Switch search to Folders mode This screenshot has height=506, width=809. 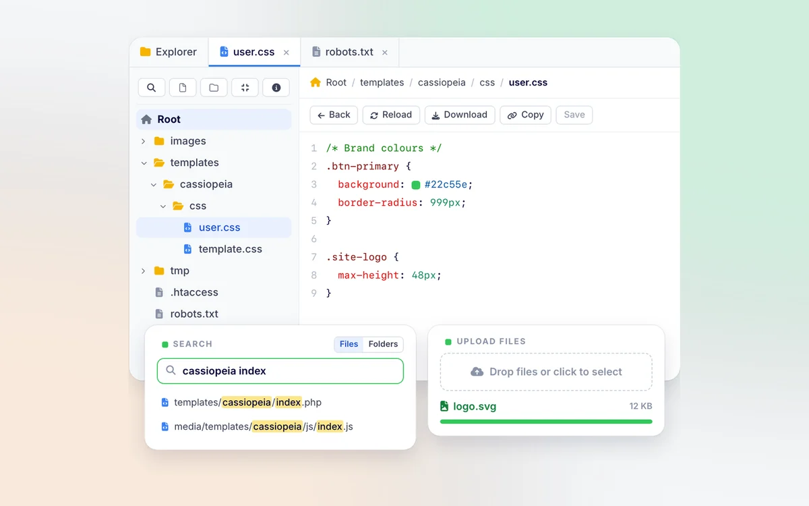click(383, 344)
